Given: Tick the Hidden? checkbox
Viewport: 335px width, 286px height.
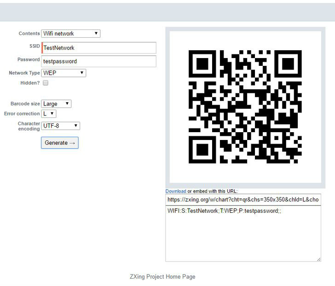Looking at the screenshot, I should (x=46, y=83).
